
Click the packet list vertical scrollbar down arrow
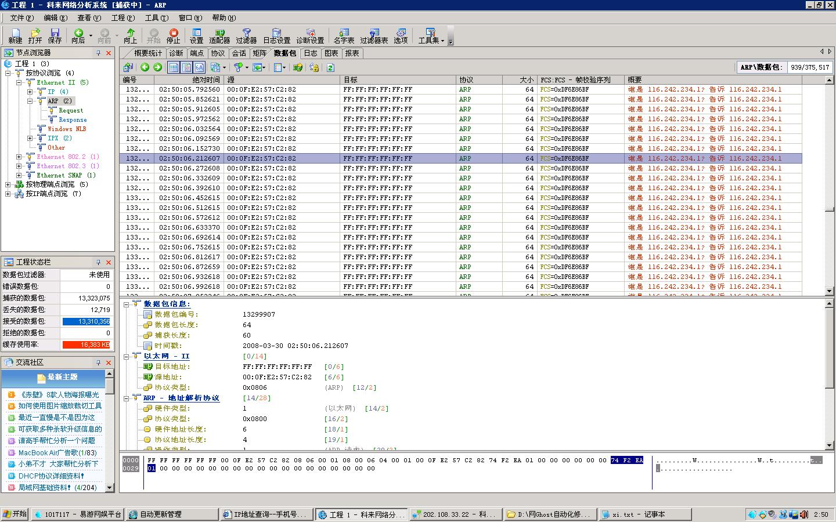tap(829, 291)
